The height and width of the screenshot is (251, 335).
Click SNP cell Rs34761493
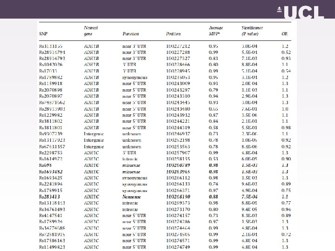point(52,209)
